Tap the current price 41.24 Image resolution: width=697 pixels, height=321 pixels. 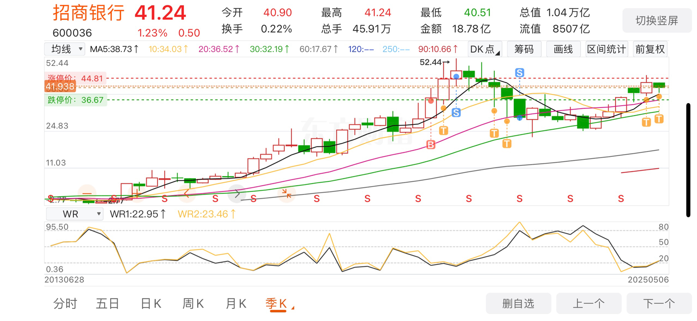(160, 13)
